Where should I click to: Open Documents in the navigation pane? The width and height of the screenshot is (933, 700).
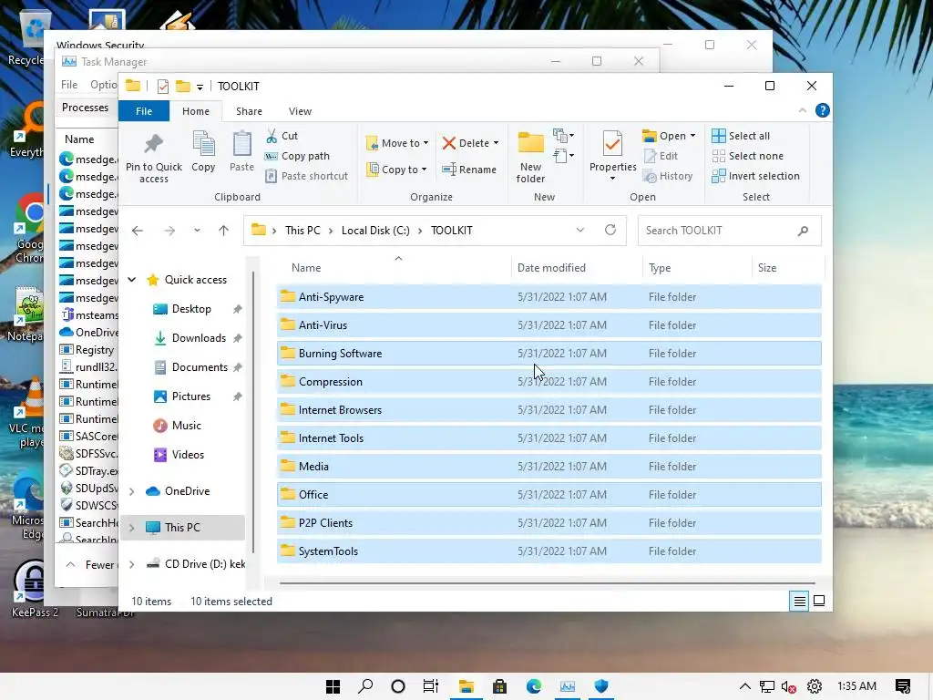(198, 367)
